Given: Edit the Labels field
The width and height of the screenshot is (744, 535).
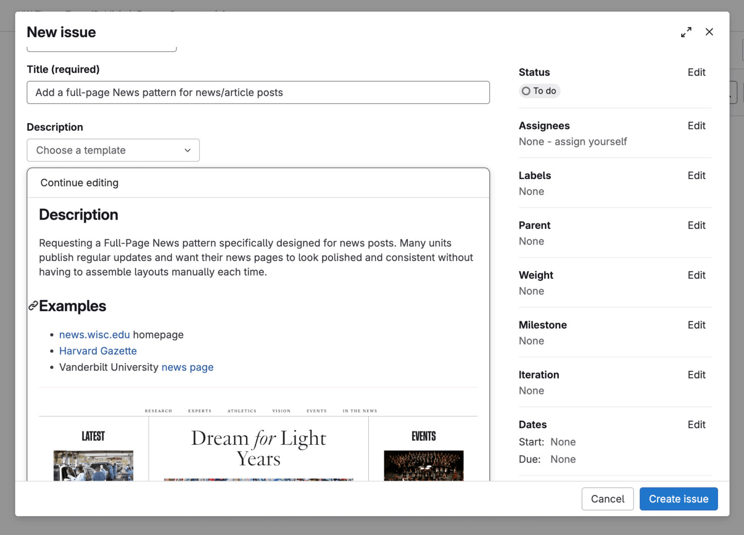Looking at the screenshot, I should pyautogui.click(x=696, y=175).
